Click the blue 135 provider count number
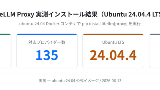 tap(47, 55)
